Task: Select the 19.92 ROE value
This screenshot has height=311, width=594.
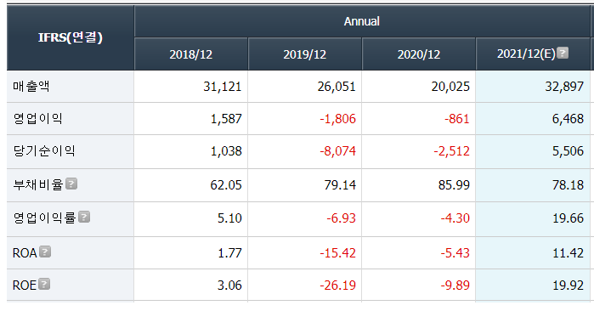Action: tap(569, 285)
